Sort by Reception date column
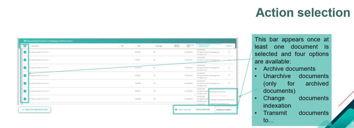The image size is (354, 128). (x=204, y=46)
